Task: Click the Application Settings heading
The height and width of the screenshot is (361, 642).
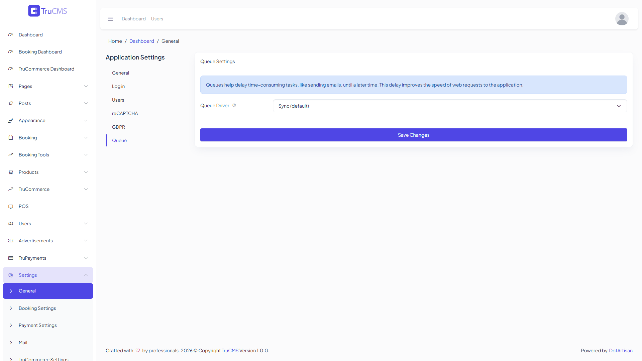Action: tap(135, 57)
